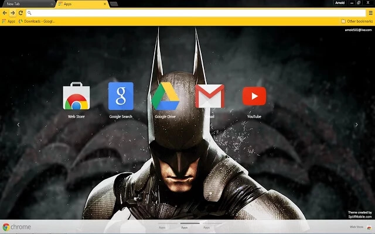This screenshot has height=234, width=375.
Task: Open the Web Store app icon
Action: (76, 96)
